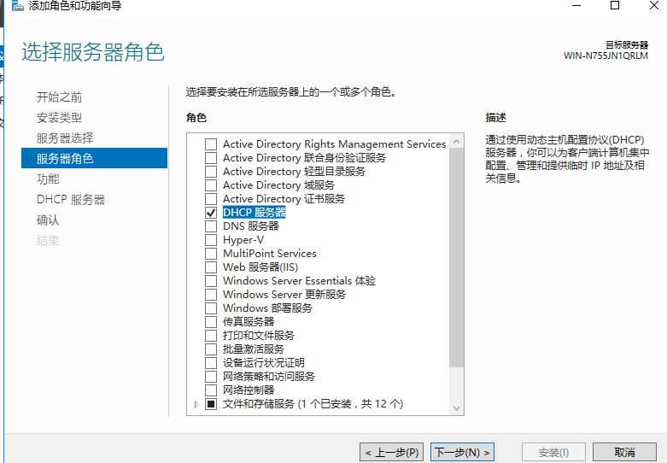Check Windows Server 更新服务 checkbox

[211, 295]
